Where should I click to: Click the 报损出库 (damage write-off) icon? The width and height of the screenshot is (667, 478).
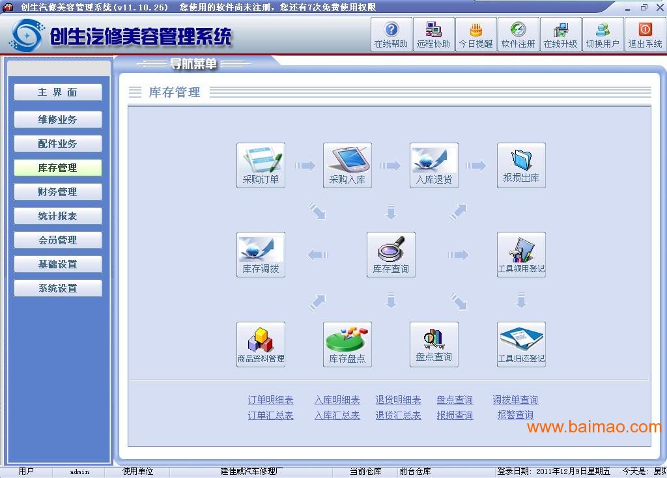click(521, 165)
